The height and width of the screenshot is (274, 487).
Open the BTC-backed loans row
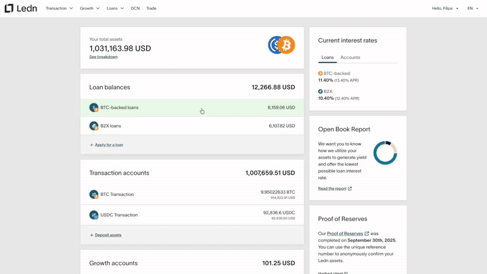point(192,108)
